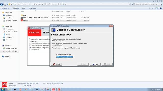Image resolution: width=163 pixels, height=91 pixels.
Task: Open Pictures library
Action: coord(9,37)
